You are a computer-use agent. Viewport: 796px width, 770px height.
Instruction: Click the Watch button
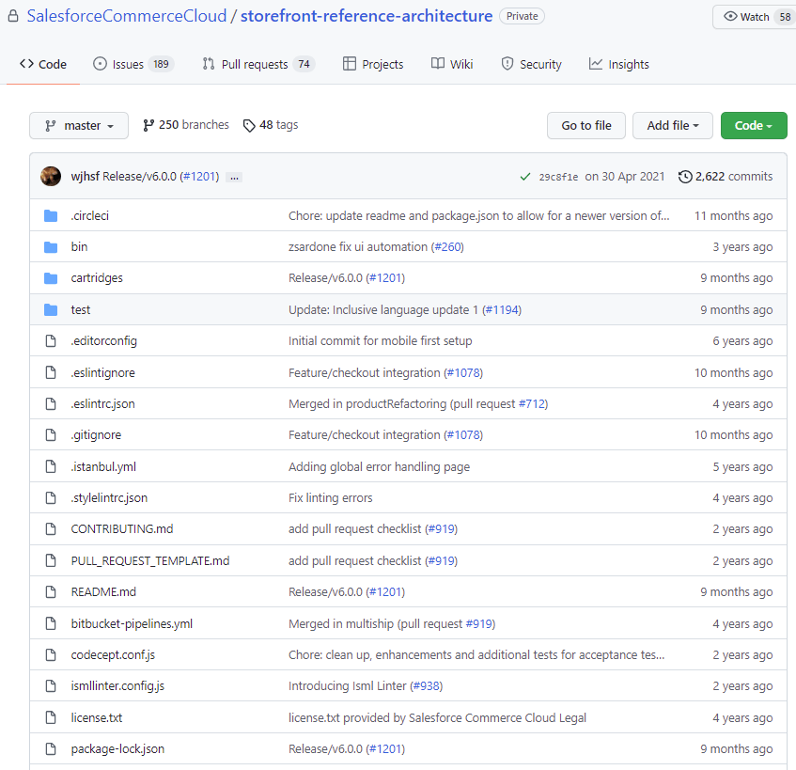755,17
